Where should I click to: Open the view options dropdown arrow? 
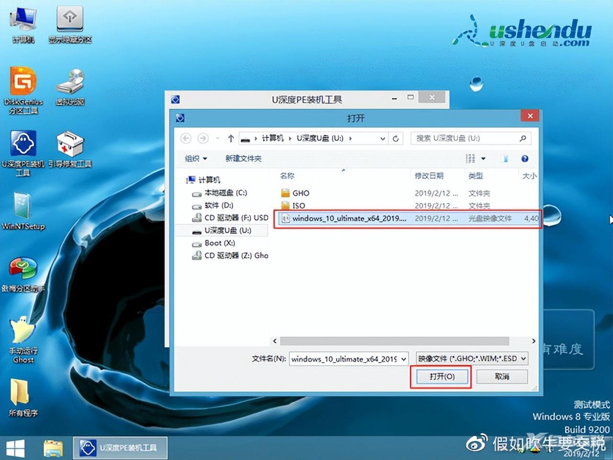point(483,159)
